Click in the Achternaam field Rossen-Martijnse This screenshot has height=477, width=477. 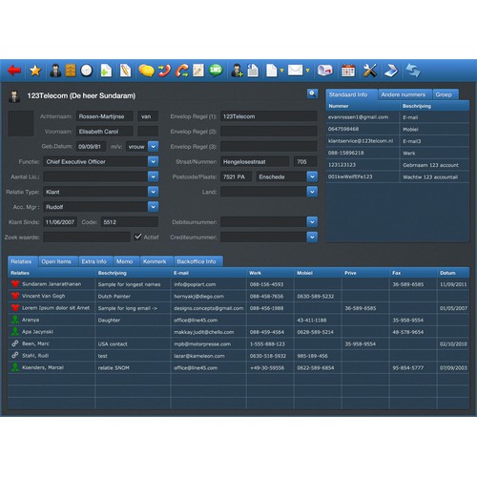click(104, 116)
